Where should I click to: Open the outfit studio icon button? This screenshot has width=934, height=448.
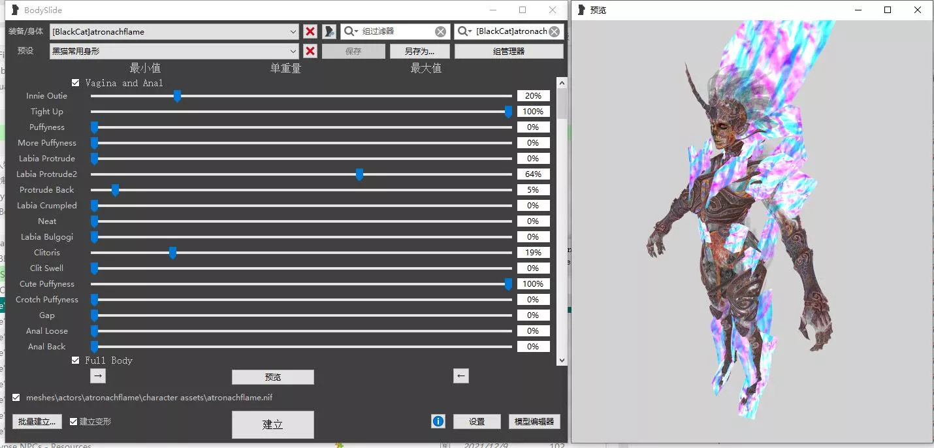[329, 31]
